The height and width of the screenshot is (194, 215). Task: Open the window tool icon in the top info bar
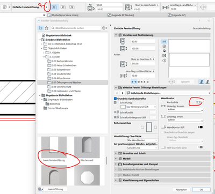click(x=5, y=7)
